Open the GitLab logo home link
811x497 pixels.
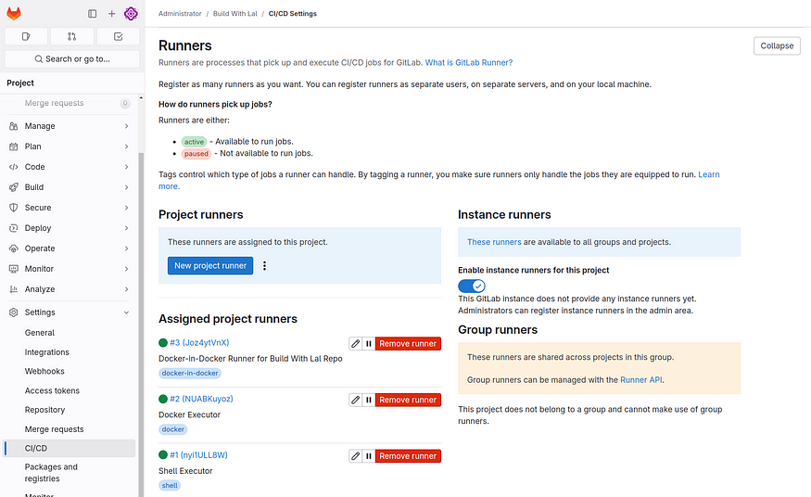click(x=14, y=14)
